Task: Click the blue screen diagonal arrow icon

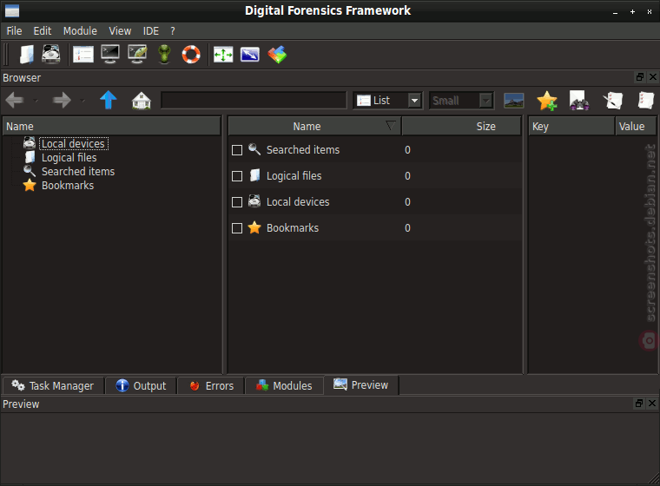Action: tap(249, 55)
